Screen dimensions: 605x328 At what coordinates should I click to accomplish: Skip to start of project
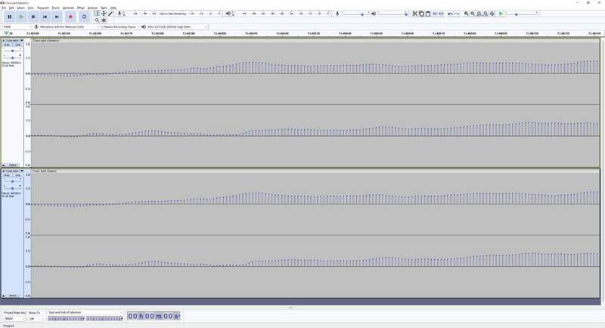(45, 17)
